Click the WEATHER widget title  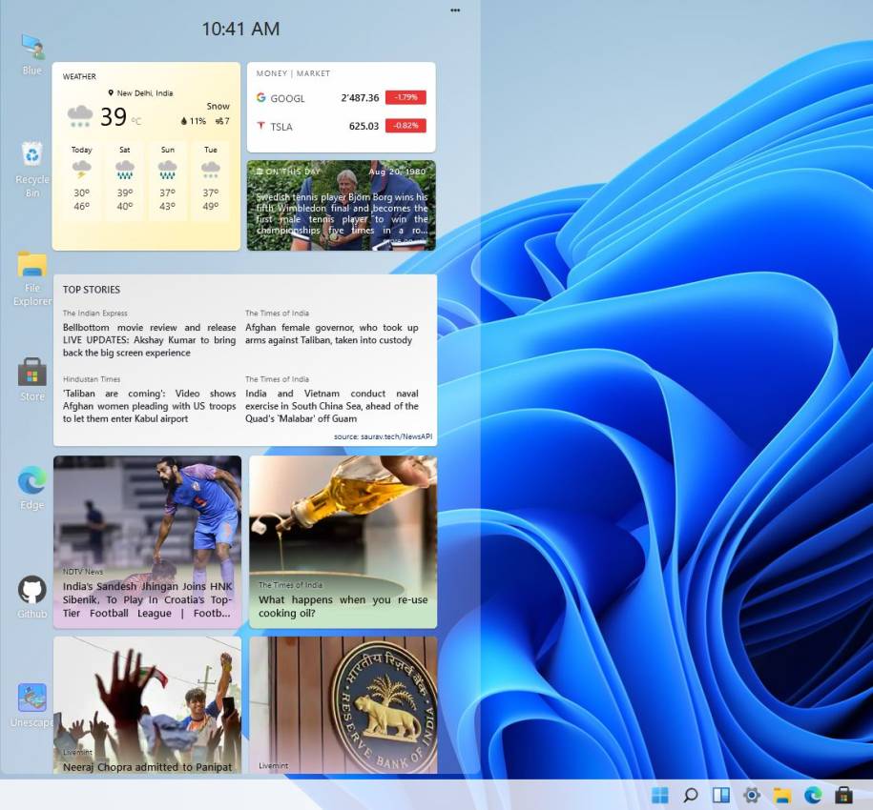79,77
